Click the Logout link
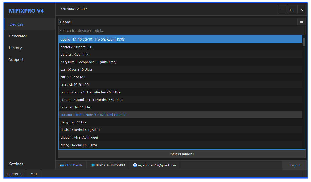Image resolution: width=311 pixels, height=182 pixels. (x=295, y=165)
